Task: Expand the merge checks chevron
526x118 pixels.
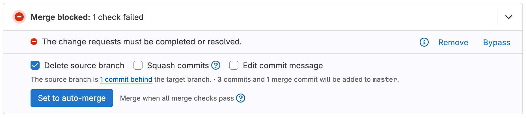Action: tap(508, 17)
